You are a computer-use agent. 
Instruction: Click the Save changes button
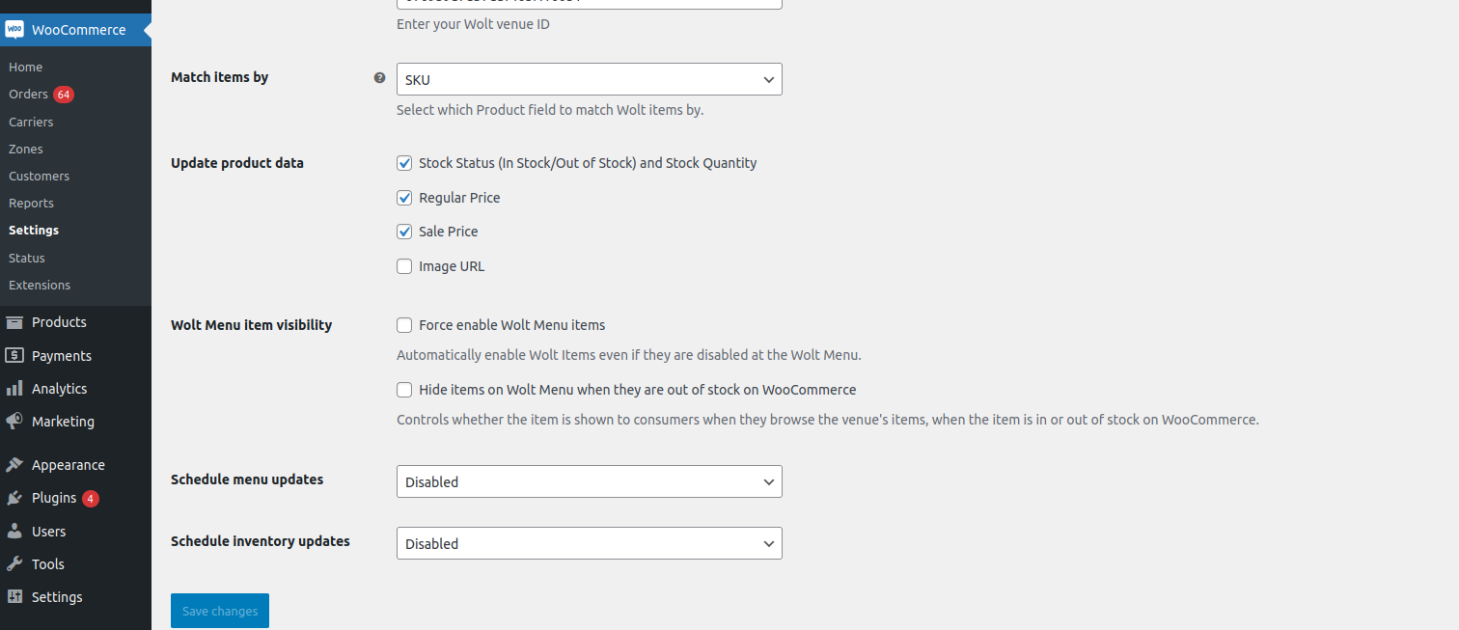click(x=220, y=611)
